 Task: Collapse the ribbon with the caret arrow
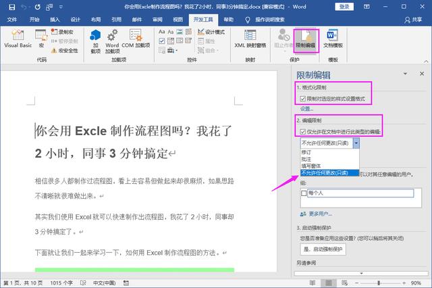(x=426, y=61)
